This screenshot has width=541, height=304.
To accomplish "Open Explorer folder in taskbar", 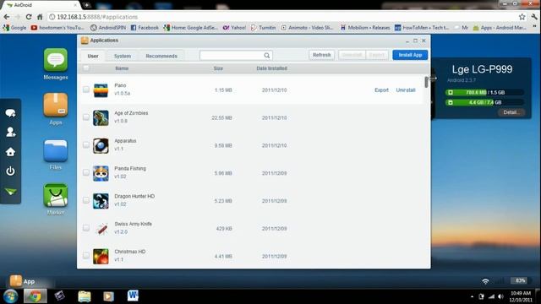I will tap(85, 296).
